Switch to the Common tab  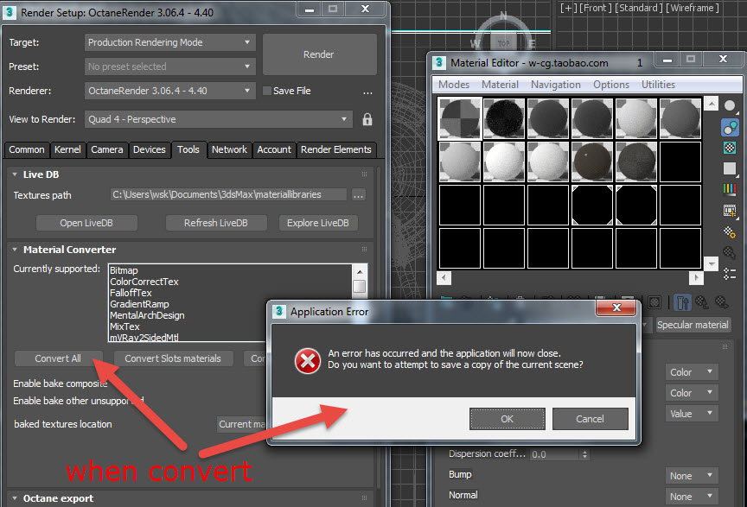tap(27, 149)
